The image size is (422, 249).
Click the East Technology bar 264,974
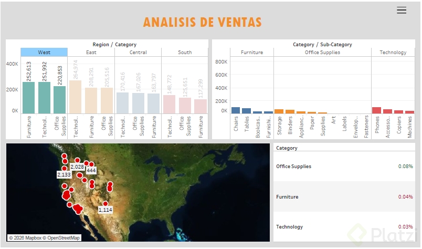[76, 97]
